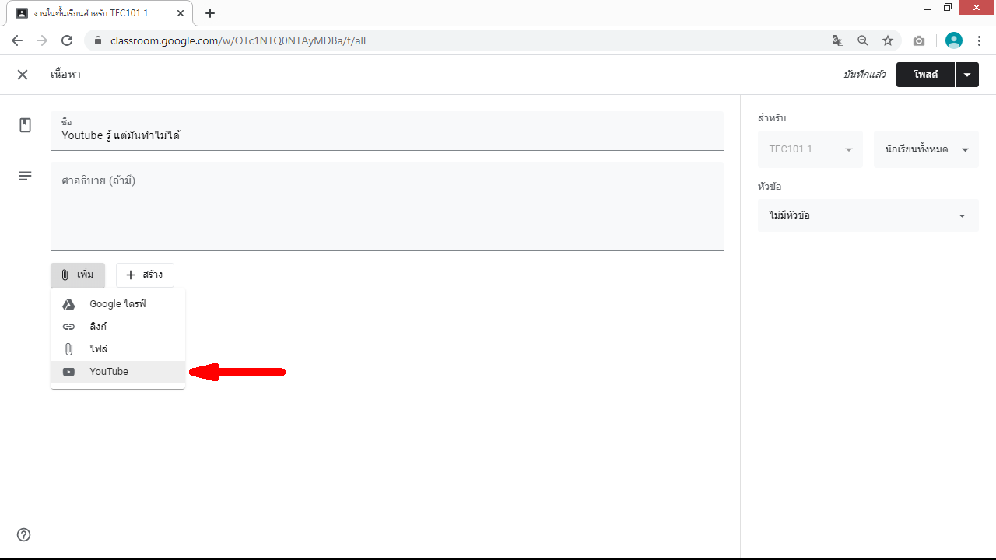Click the Google Translate icon in address bar
The height and width of the screenshot is (560, 996).
tap(838, 40)
